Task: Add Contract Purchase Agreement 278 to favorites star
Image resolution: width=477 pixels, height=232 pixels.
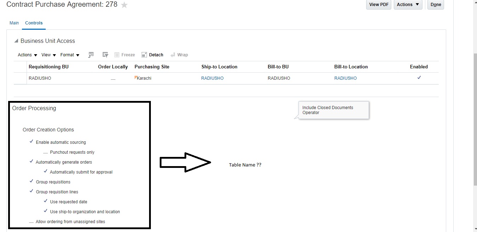Action: [x=124, y=5]
